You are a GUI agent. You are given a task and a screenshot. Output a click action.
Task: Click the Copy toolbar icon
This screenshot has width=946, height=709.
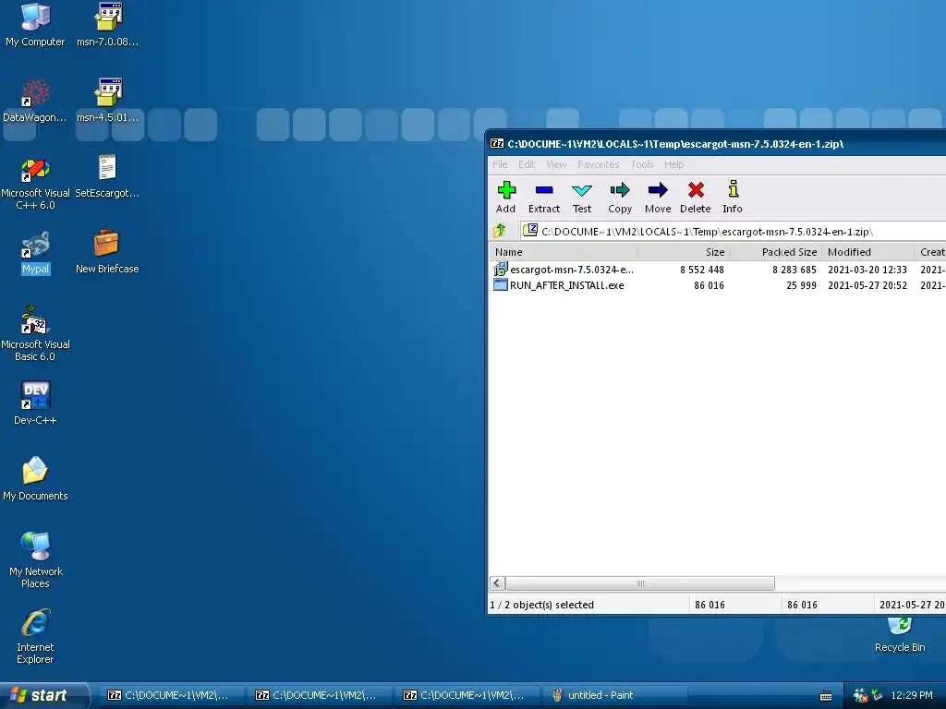click(620, 198)
